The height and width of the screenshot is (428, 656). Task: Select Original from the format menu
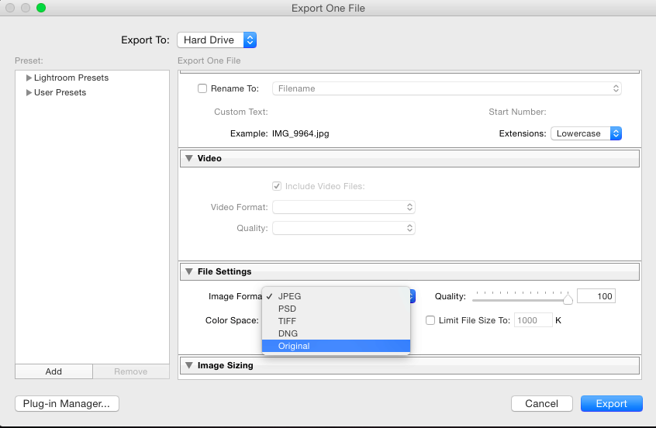294,346
